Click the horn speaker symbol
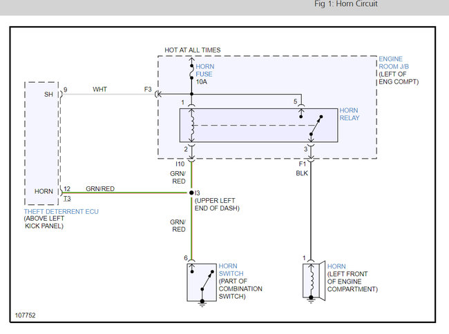The height and width of the screenshot is (334, 449). click(314, 281)
